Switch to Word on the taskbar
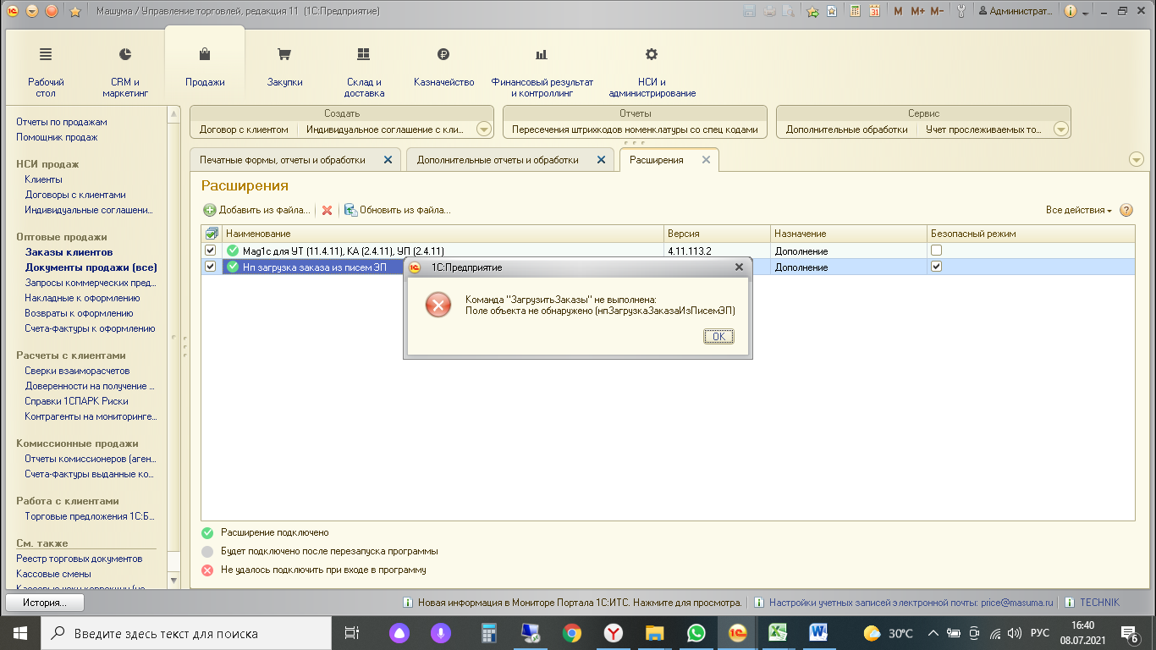1156x650 pixels. pyautogui.click(x=819, y=633)
